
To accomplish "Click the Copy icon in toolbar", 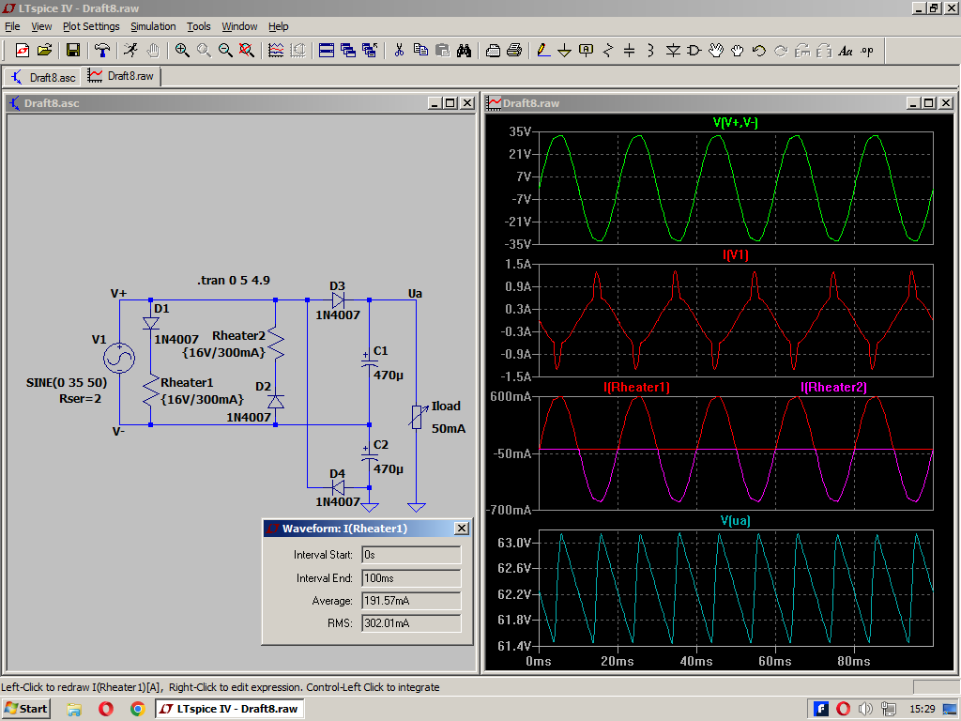I will pyautogui.click(x=420, y=51).
